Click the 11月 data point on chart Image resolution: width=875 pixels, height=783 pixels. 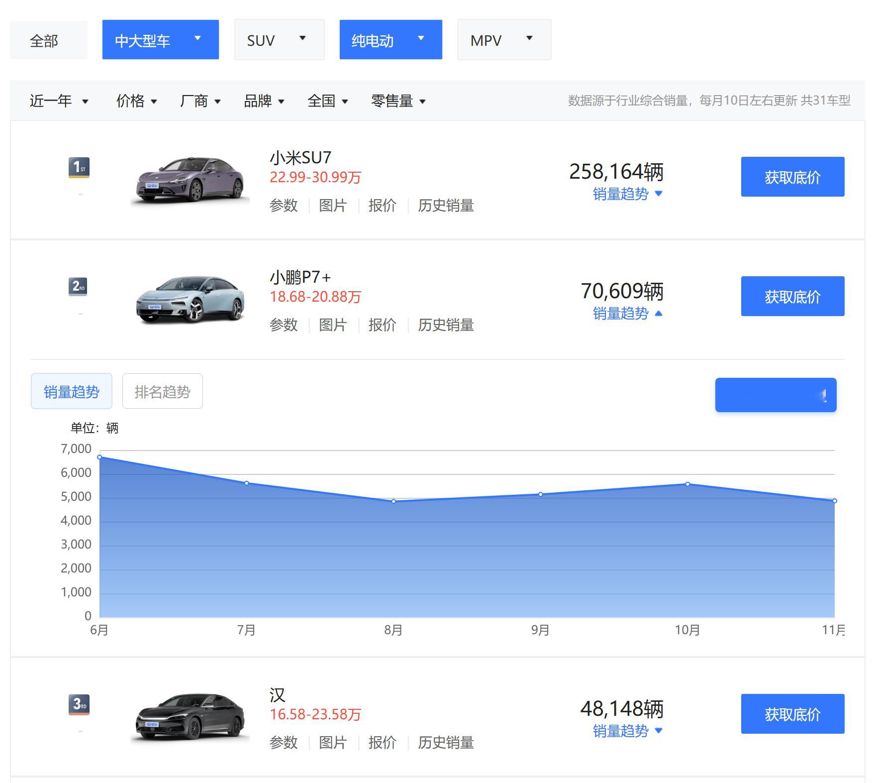tap(835, 501)
